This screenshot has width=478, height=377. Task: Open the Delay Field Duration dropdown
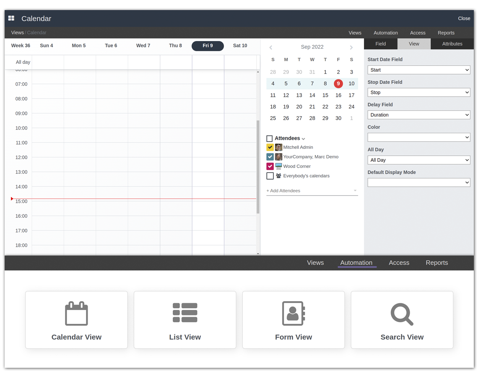pyautogui.click(x=418, y=115)
